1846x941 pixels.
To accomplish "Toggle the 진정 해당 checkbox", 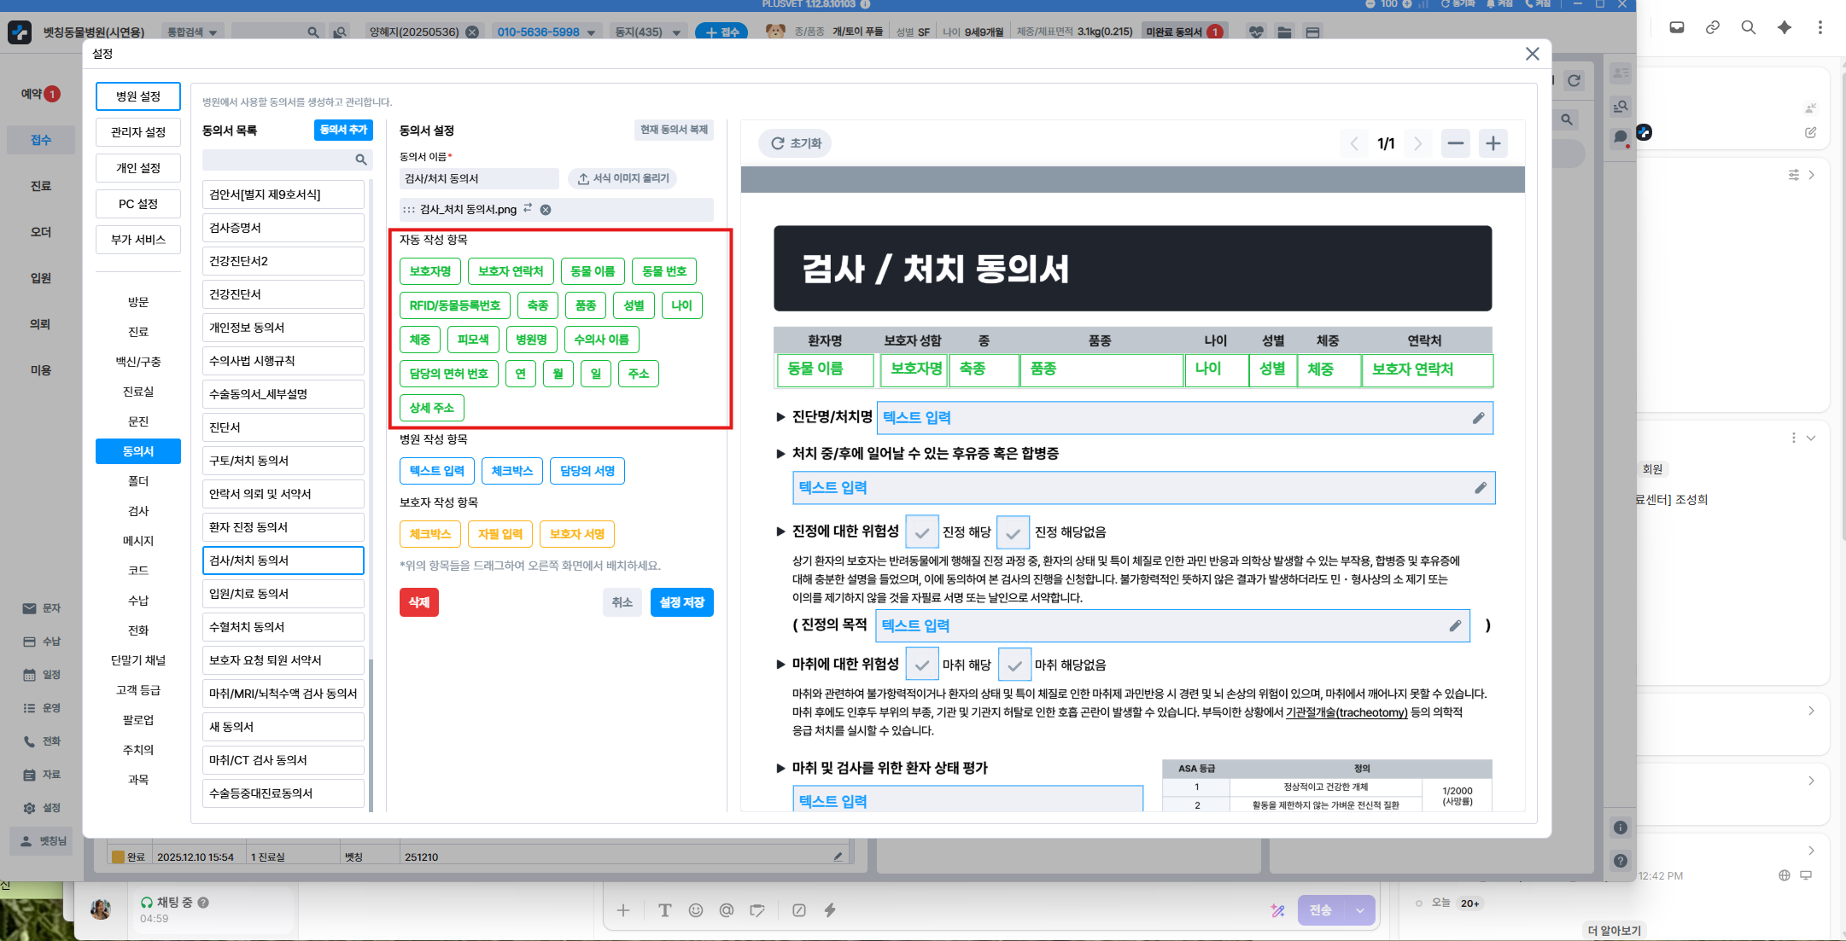I will click(921, 532).
